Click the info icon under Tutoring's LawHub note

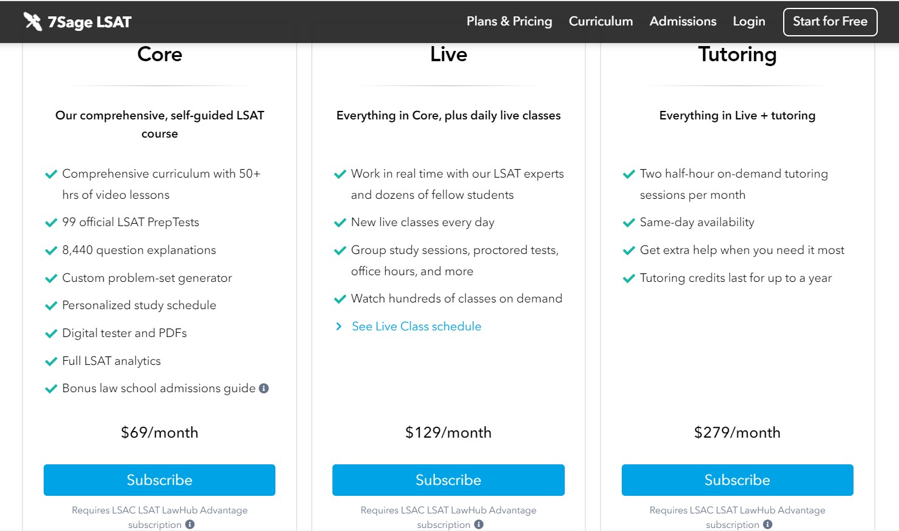[767, 524]
